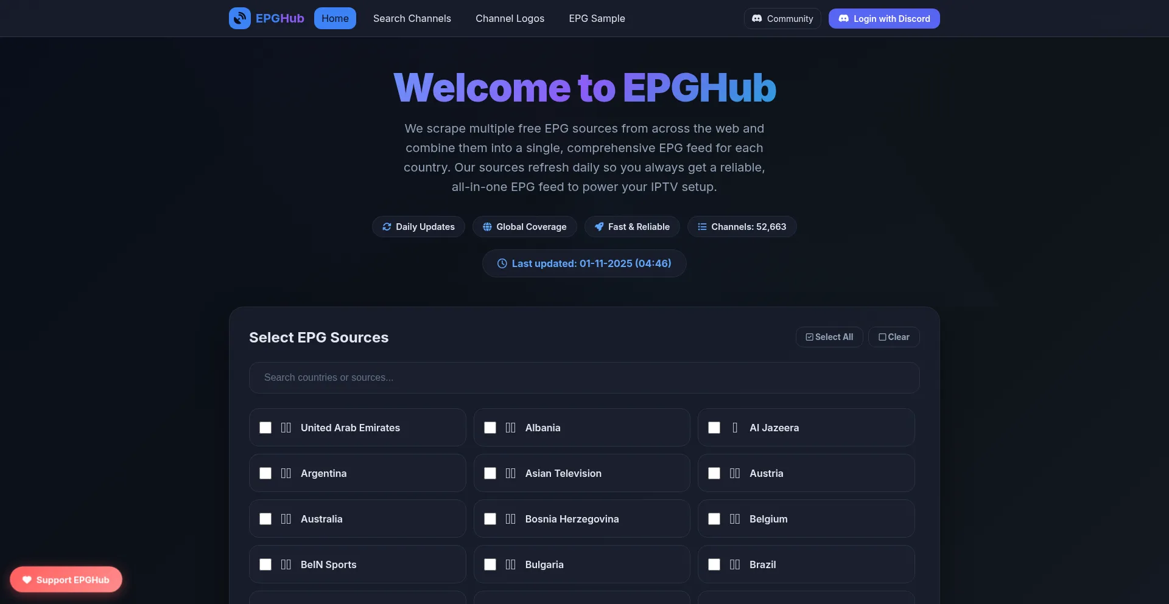Go to the Channel Logos tab
Screen dimensions: 1169x604
pyautogui.click(x=510, y=18)
